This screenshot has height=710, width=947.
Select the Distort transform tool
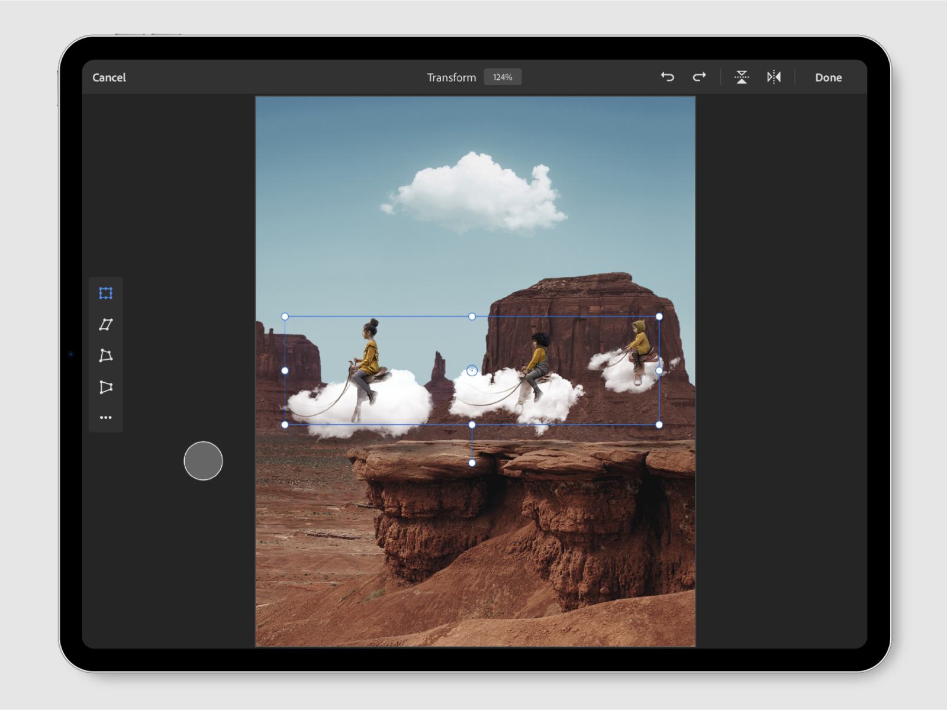[x=106, y=356]
